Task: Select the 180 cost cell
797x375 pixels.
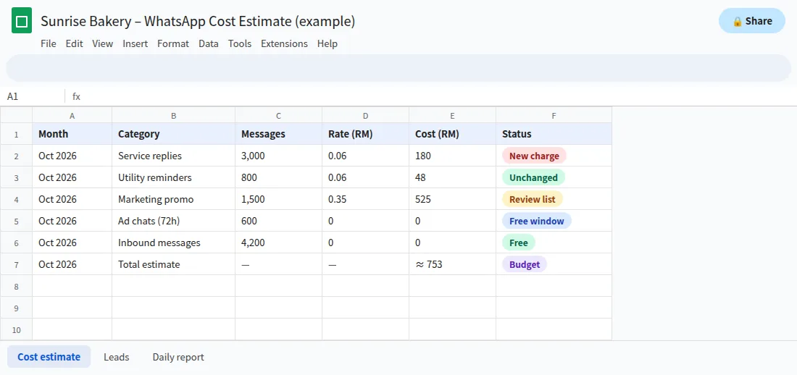Action: pos(452,156)
